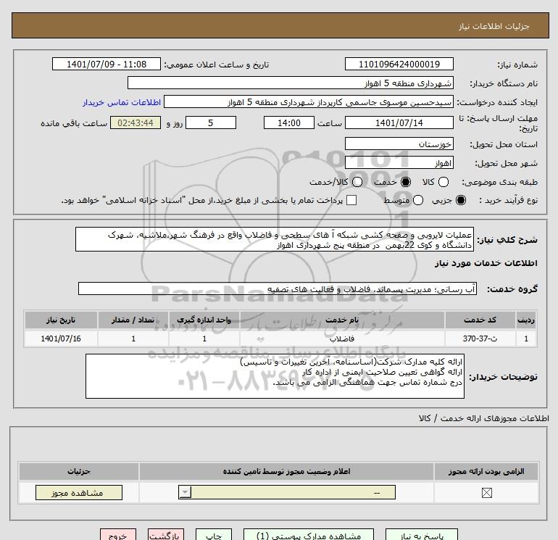558x540 pixels.
Task: Click the شرح کلی نیاز description box
Action: point(275,240)
